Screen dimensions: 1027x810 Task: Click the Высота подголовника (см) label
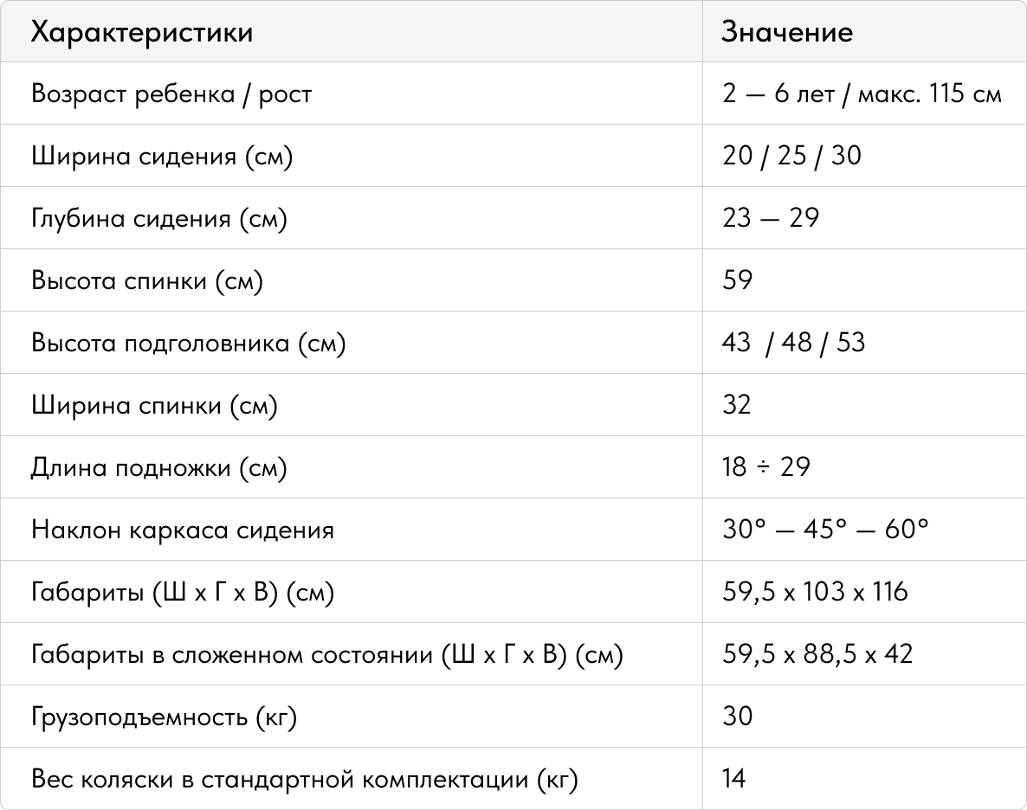(188, 343)
